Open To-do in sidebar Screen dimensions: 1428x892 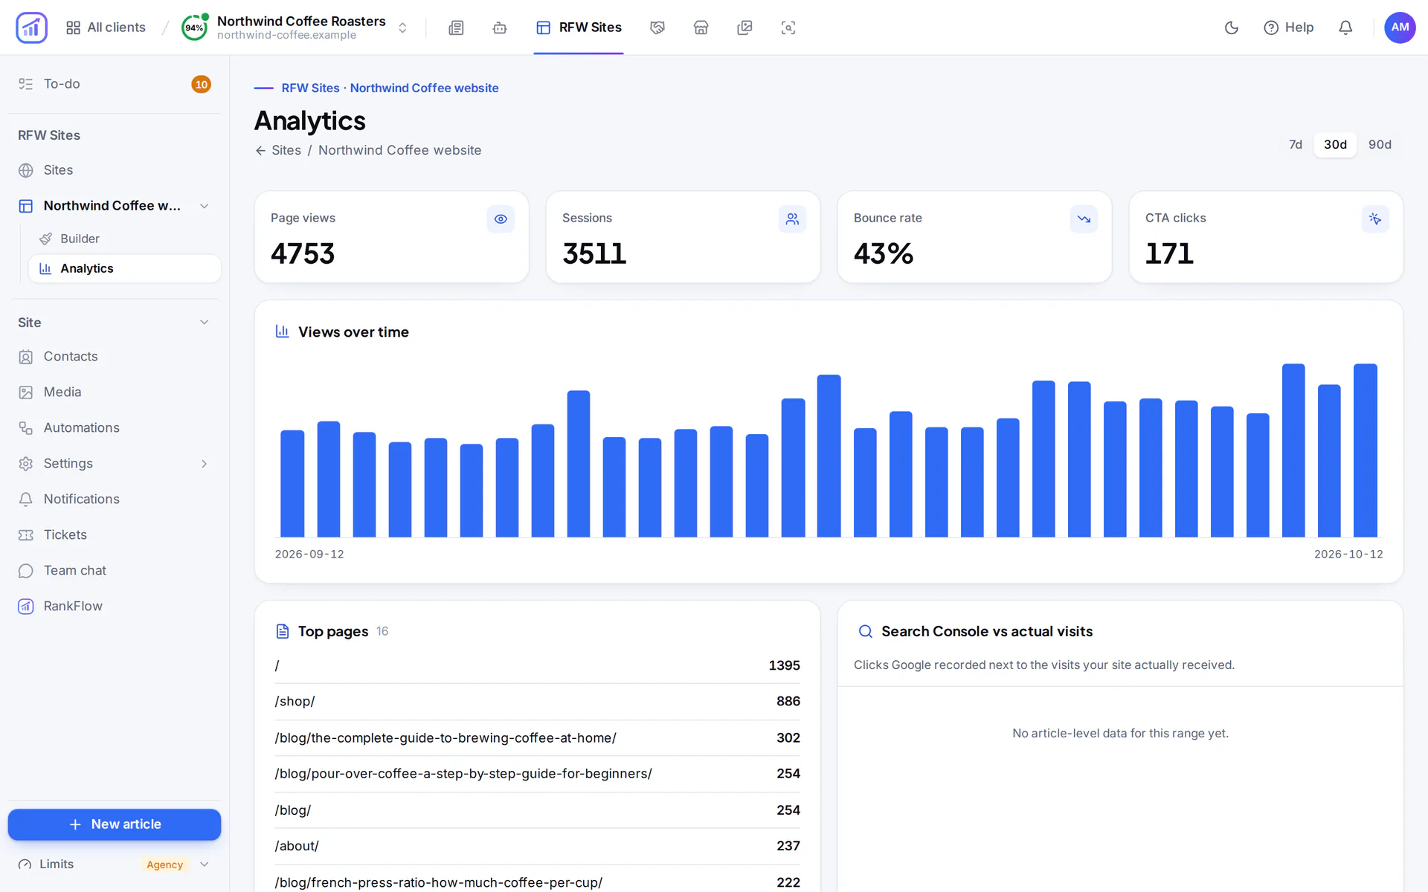pos(115,84)
